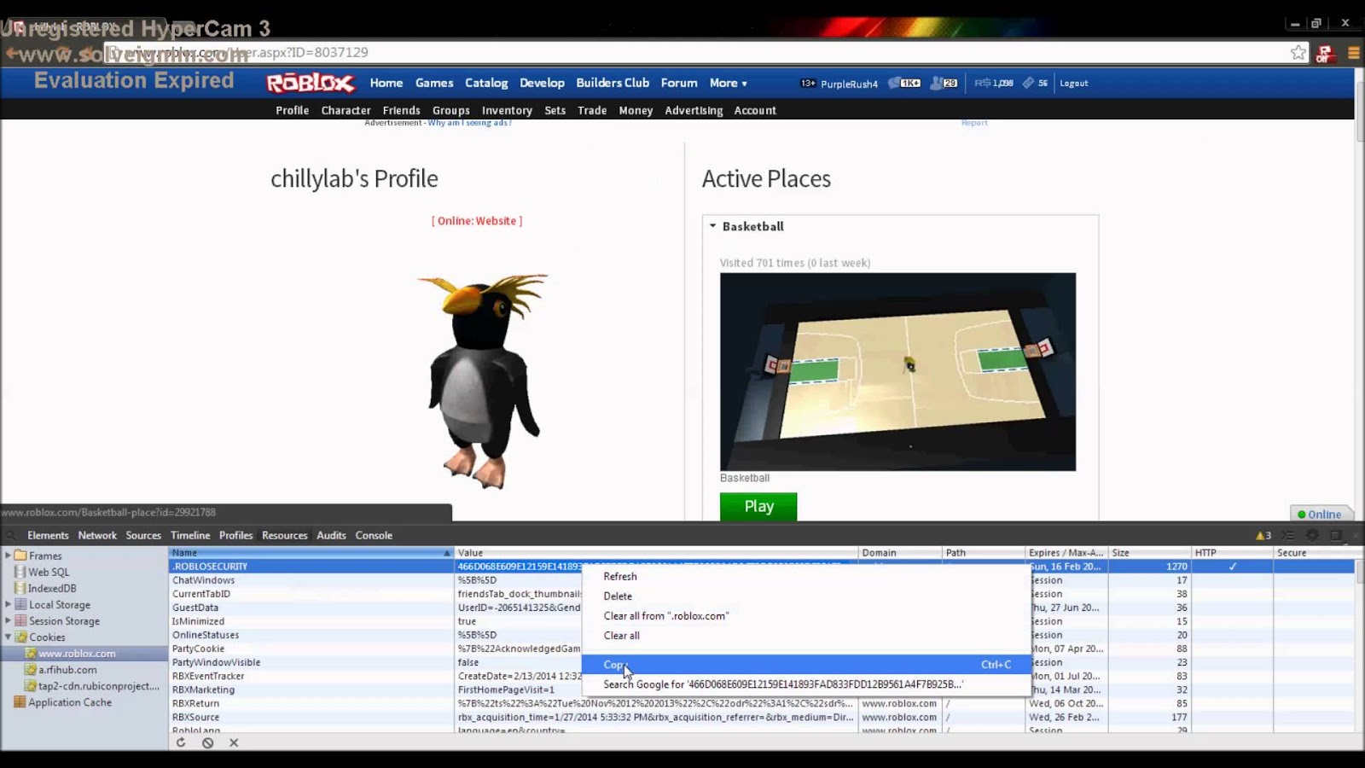
Task: Click the penguin avatar image
Action: (482, 381)
